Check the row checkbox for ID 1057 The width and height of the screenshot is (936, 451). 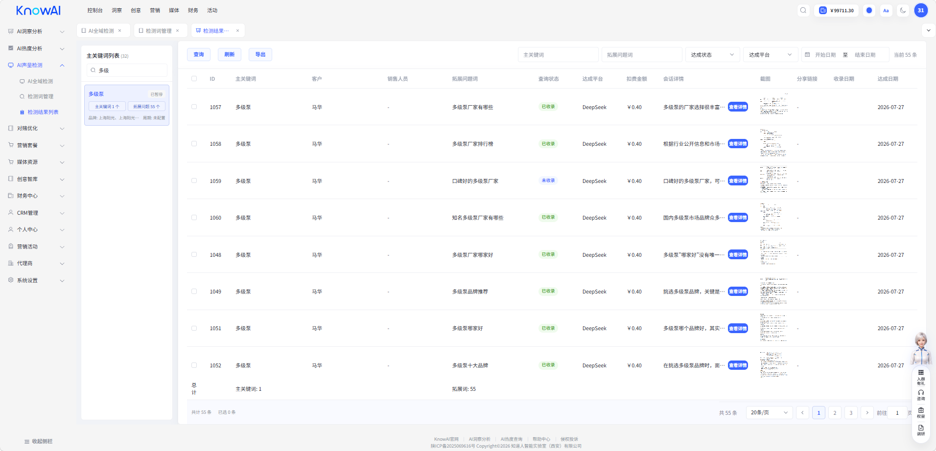pos(194,107)
